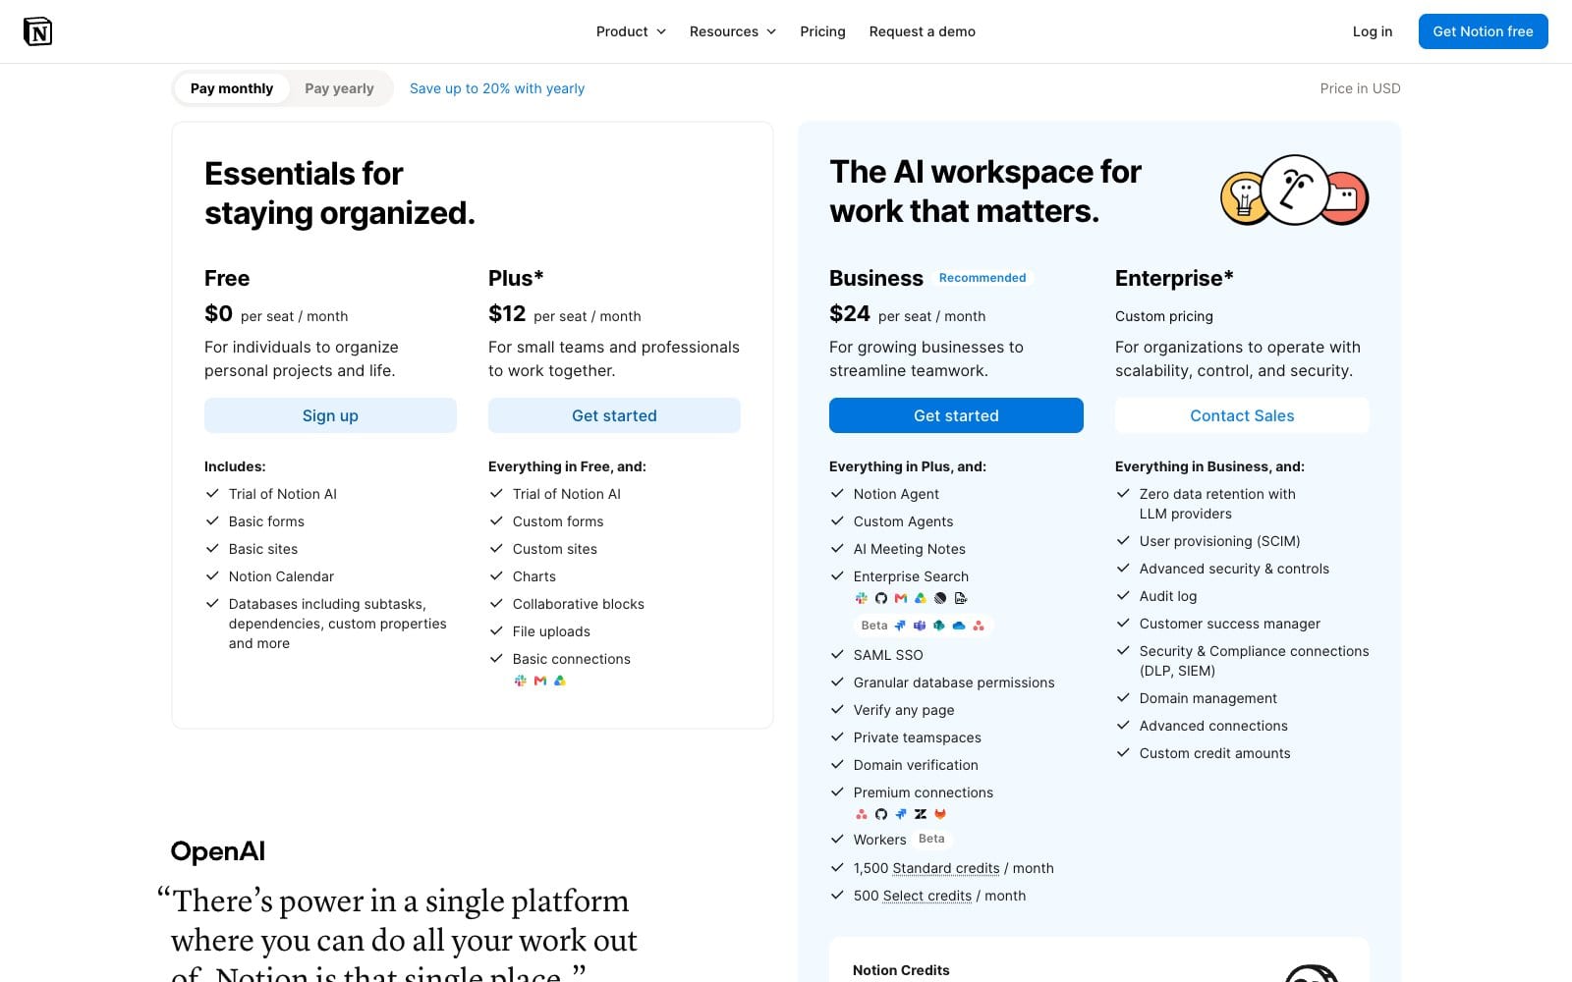Click the Custom Agents feature text
This screenshot has width=1572, height=982.
903,521
